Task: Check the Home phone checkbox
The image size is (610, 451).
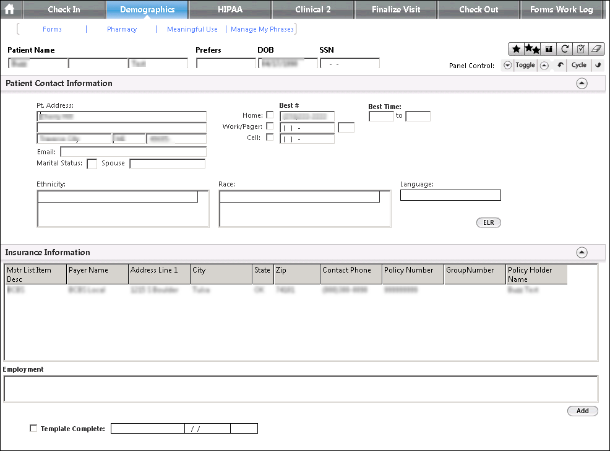Action: (x=270, y=115)
